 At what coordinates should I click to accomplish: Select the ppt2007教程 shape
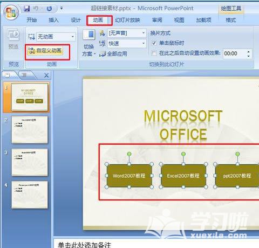(x=237, y=176)
